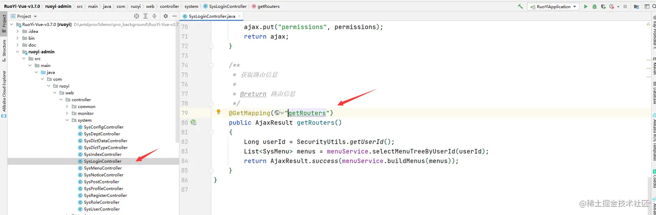
Task: Open the Project Structure icon in the top toolbar
Action: pos(636,6)
